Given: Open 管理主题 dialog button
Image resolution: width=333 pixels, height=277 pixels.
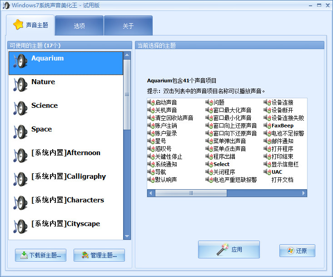Looking at the screenshot, I should (x=99, y=255).
